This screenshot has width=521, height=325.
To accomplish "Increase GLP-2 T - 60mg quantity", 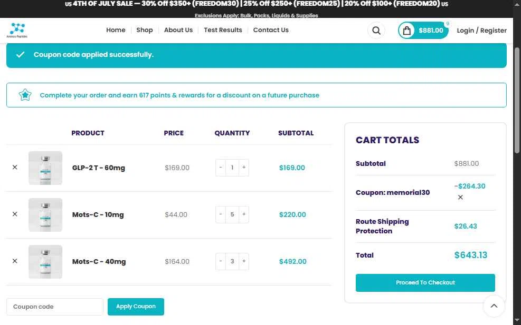I will pos(244,168).
